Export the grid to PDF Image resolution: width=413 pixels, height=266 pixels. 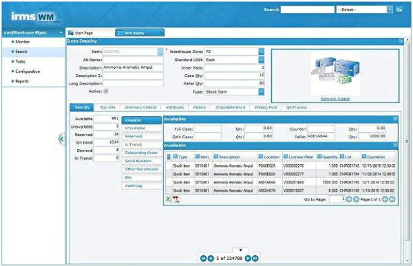pos(176,199)
